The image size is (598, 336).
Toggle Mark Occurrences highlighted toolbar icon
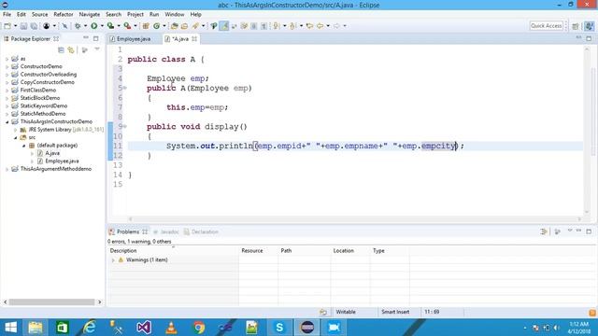(224, 26)
